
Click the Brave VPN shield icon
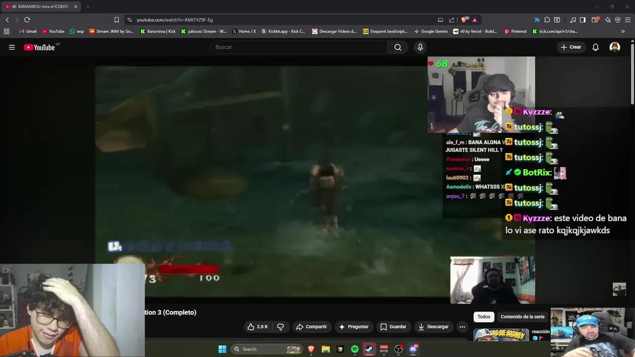coord(618,20)
